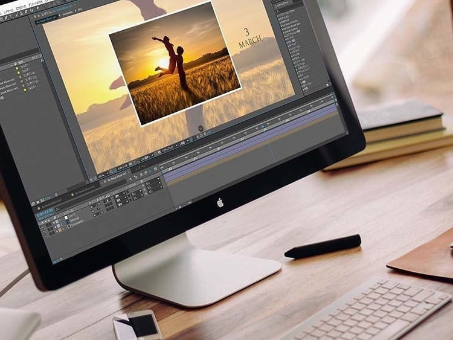
Task: Click Always Preview This View icon in viewer
Action: click(x=91, y=180)
